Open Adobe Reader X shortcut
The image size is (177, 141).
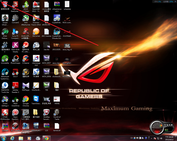tap(15, 88)
